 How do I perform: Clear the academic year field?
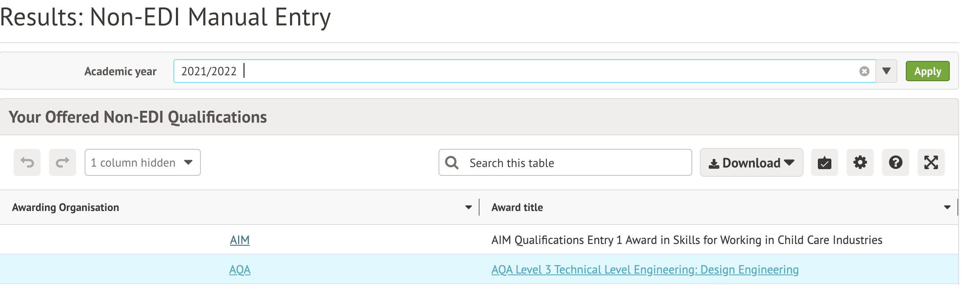864,71
